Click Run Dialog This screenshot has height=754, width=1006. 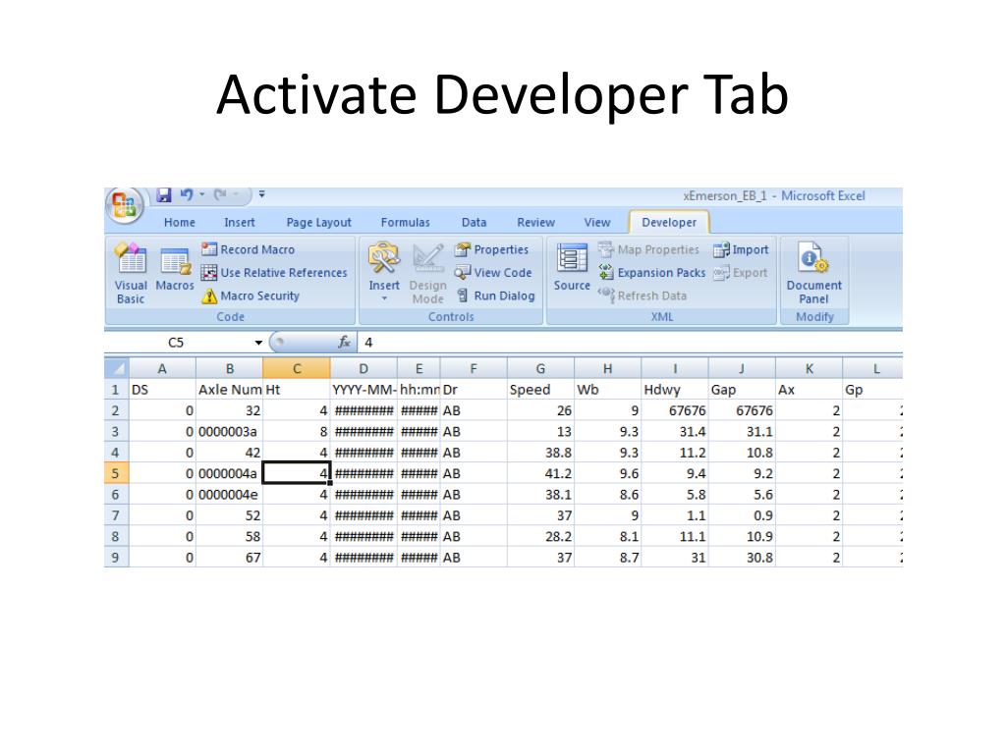pos(495,296)
